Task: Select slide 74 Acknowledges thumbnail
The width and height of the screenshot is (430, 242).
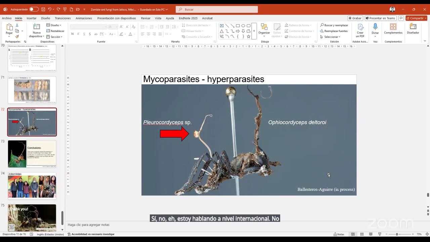Action: coord(32,186)
